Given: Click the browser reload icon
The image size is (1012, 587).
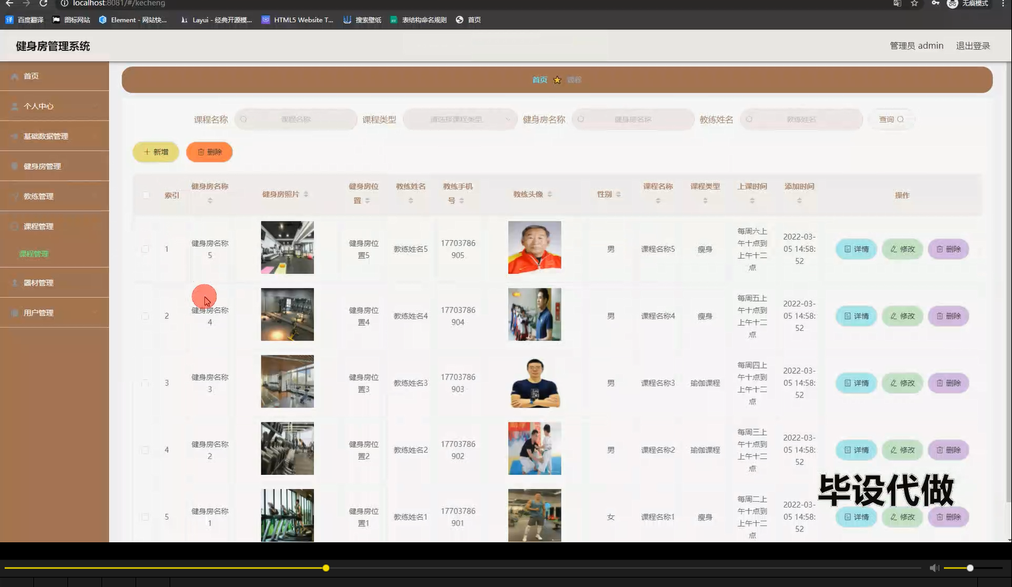Looking at the screenshot, I should pos(43,3).
